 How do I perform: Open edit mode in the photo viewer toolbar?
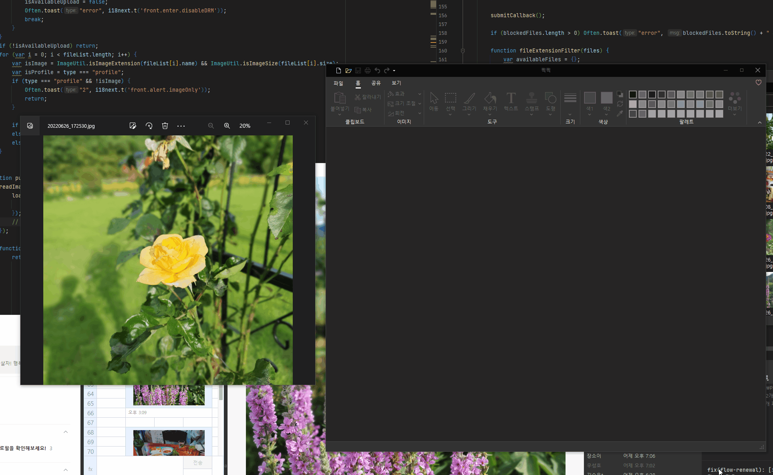(133, 125)
